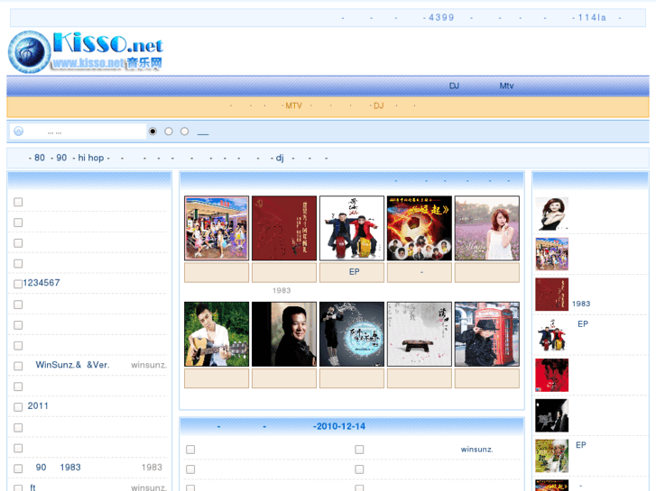Click the 80 tag link

(40, 158)
